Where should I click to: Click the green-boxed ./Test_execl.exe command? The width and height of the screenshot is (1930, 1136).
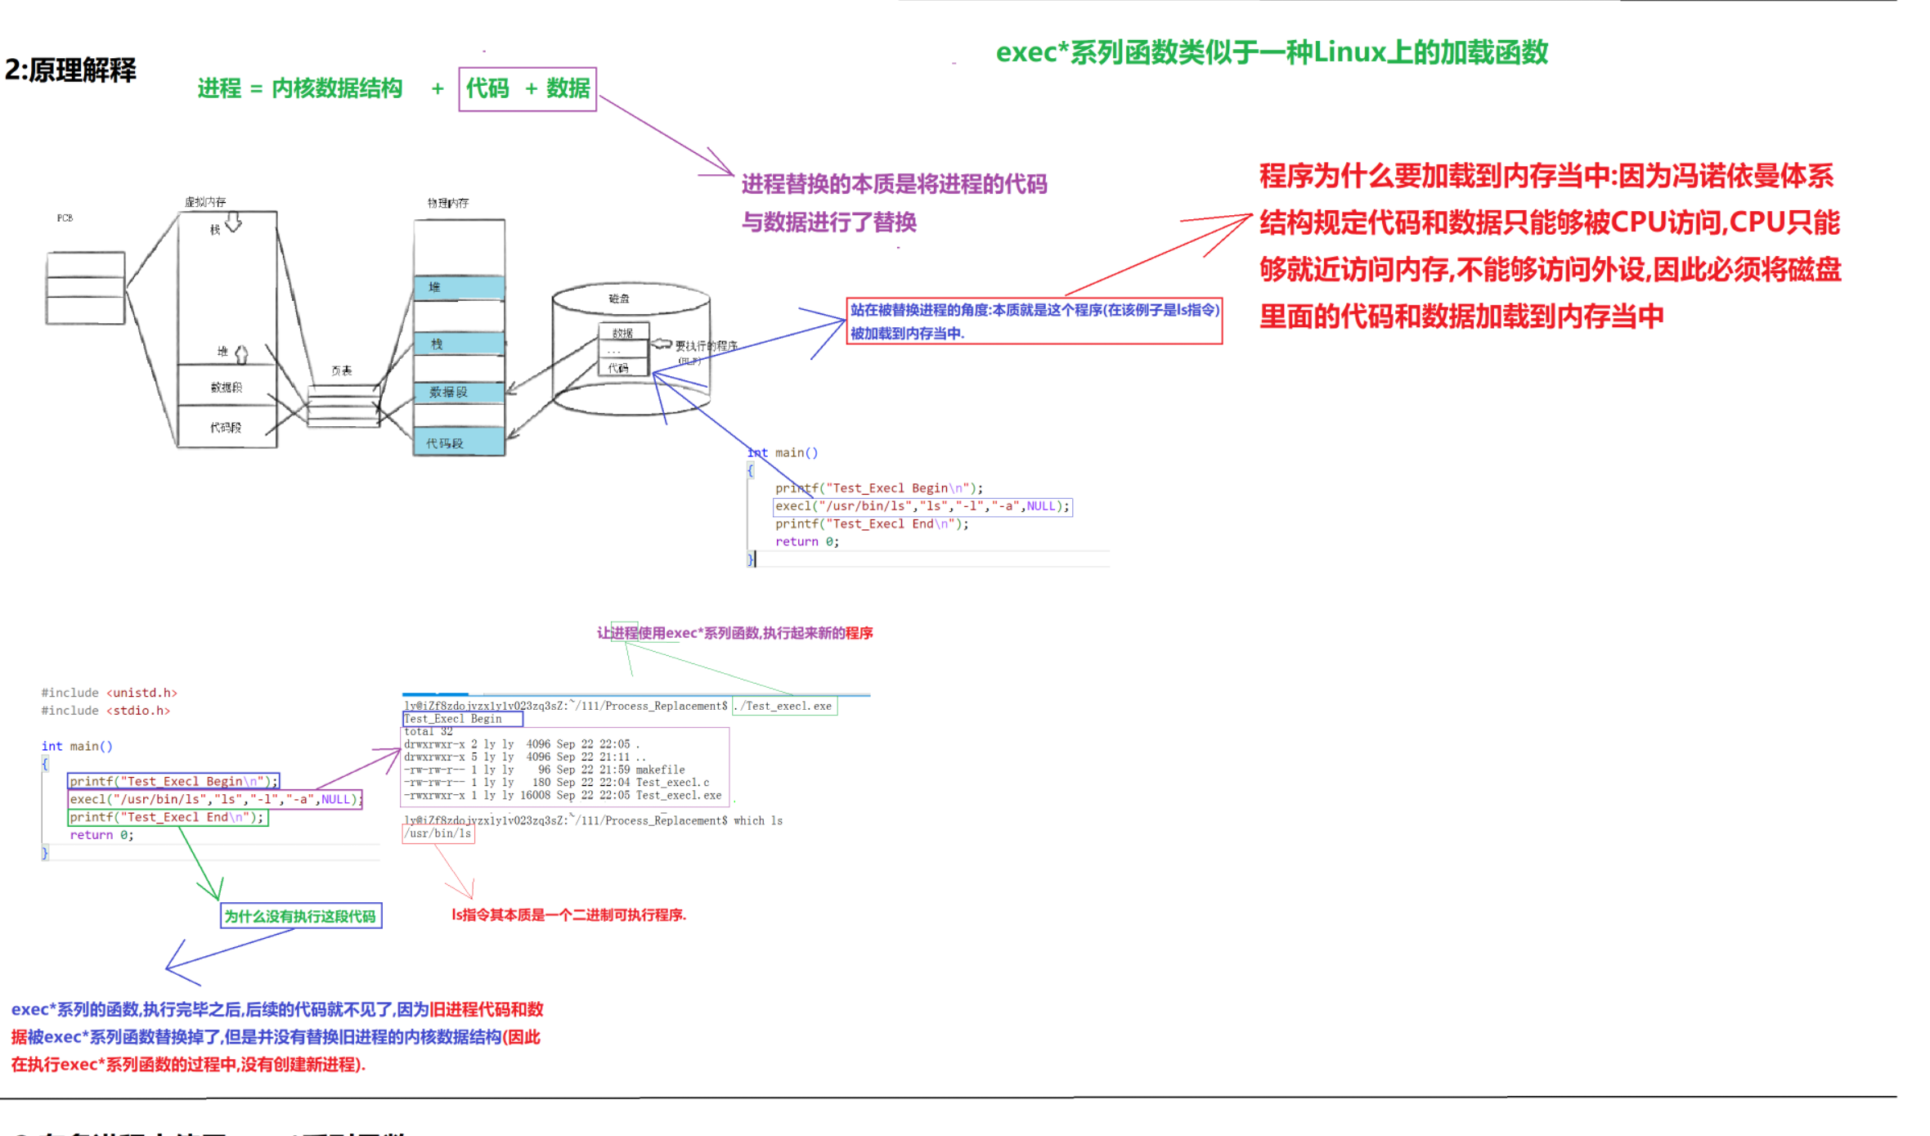click(785, 706)
